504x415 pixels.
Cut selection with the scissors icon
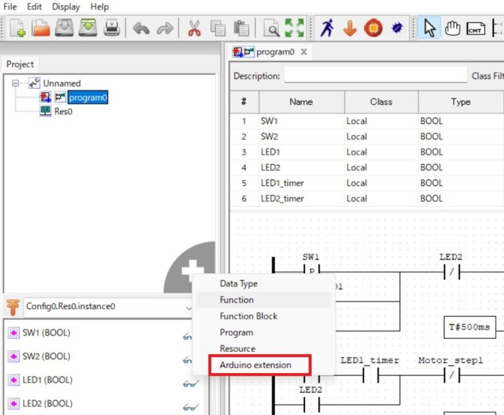click(194, 28)
